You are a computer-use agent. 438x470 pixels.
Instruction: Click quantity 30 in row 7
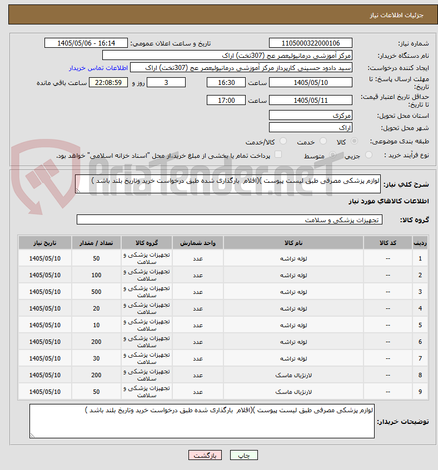[x=96, y=358]
